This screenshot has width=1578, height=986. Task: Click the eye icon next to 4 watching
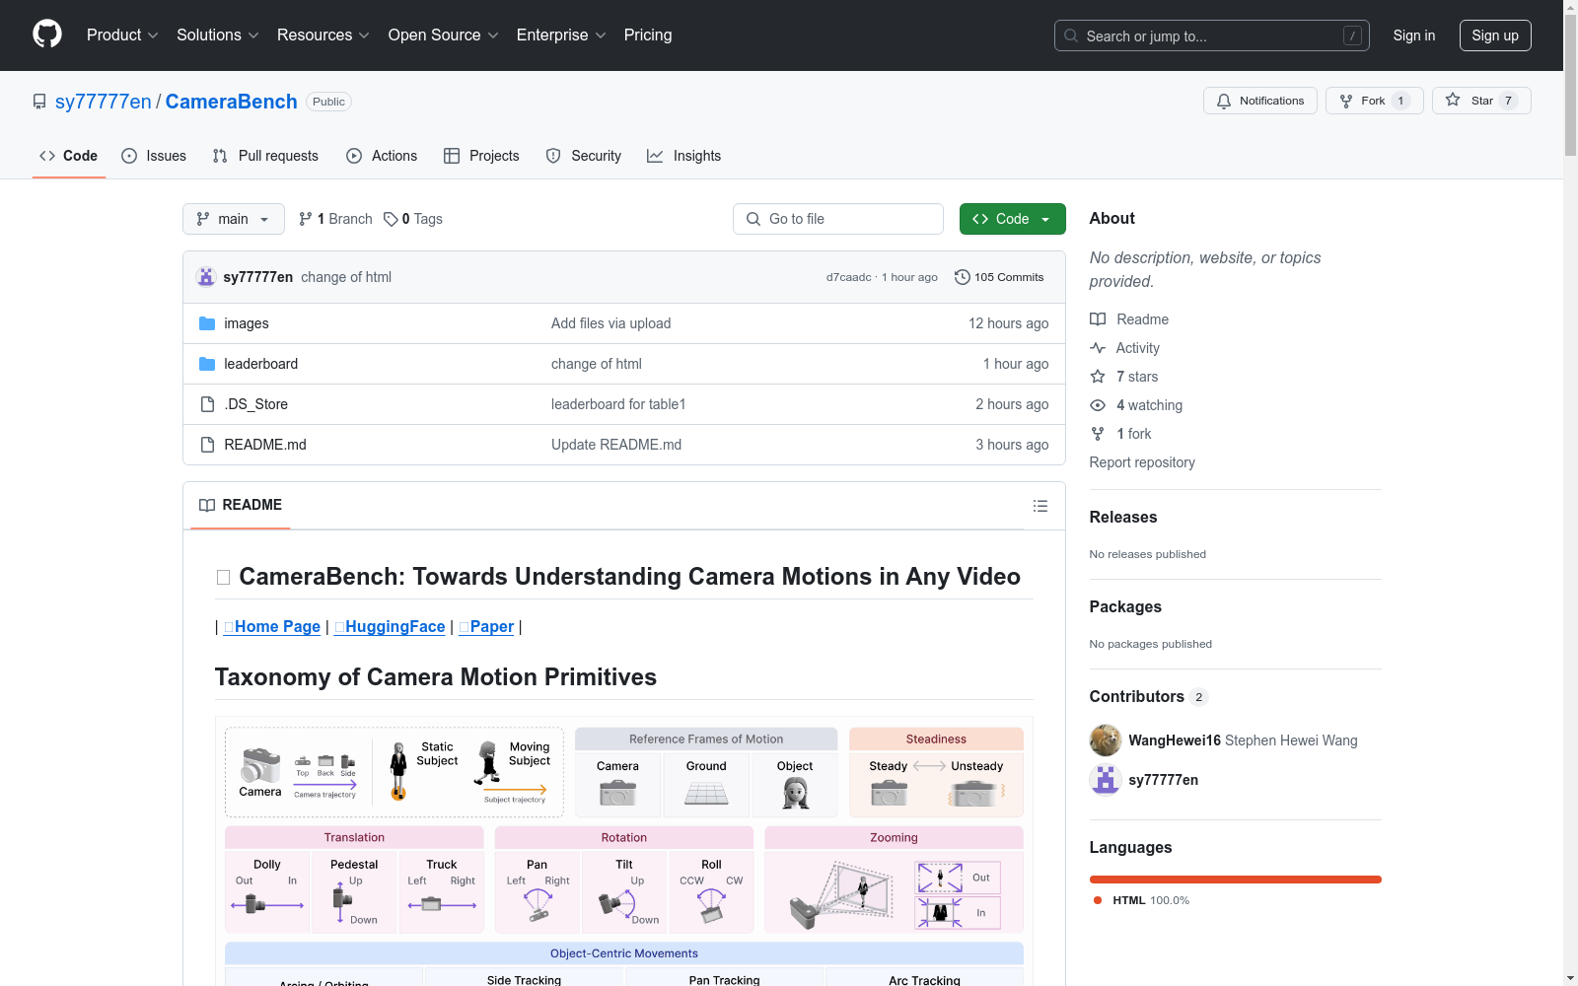point(1098,405)
